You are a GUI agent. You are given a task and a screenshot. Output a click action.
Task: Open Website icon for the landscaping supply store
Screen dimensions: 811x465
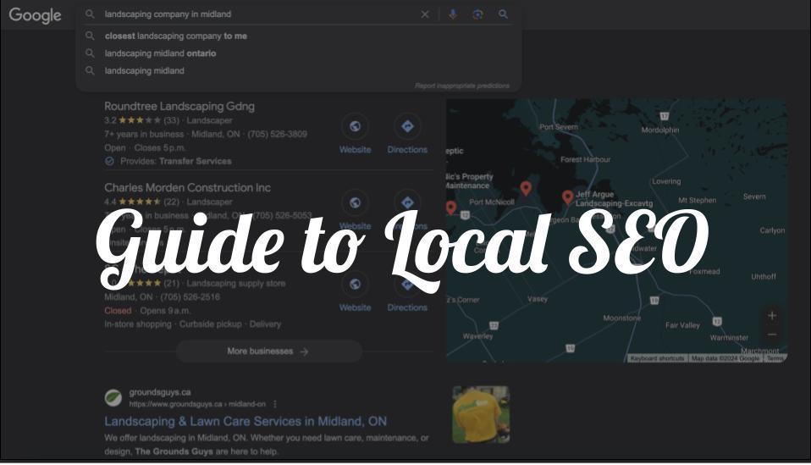(x=355, y=284)
